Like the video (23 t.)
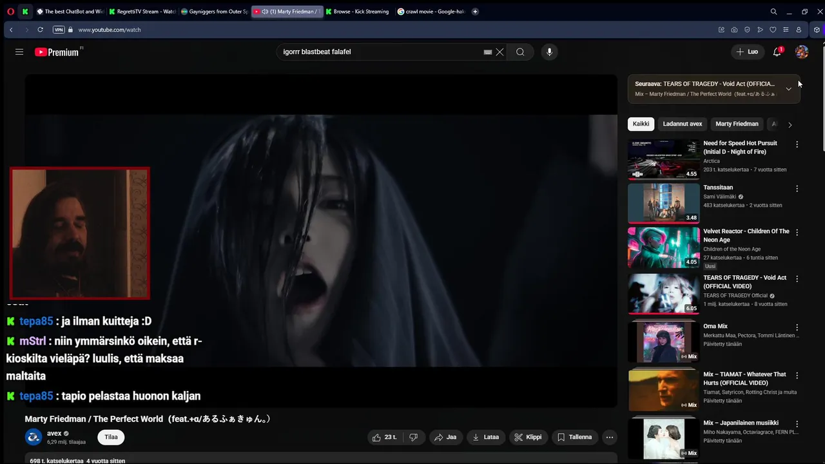The width and height of the screenshot is (825, 464). 385,437
